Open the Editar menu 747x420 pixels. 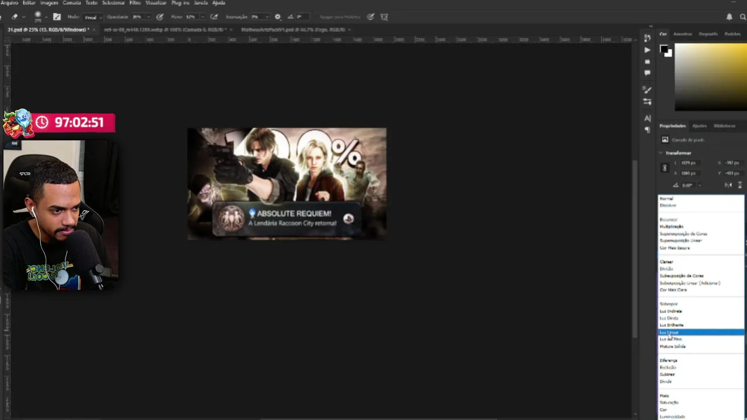click(29, 3)
